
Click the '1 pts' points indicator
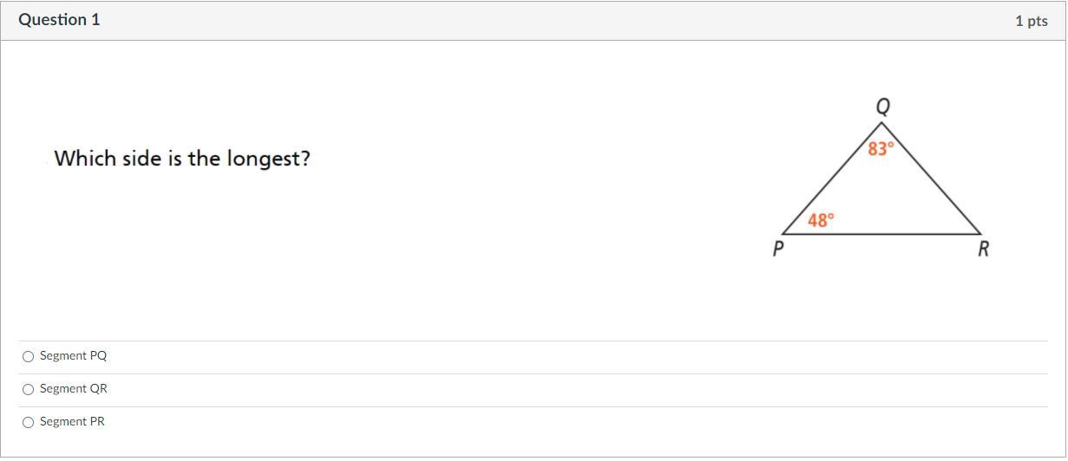click(1031, 21)
